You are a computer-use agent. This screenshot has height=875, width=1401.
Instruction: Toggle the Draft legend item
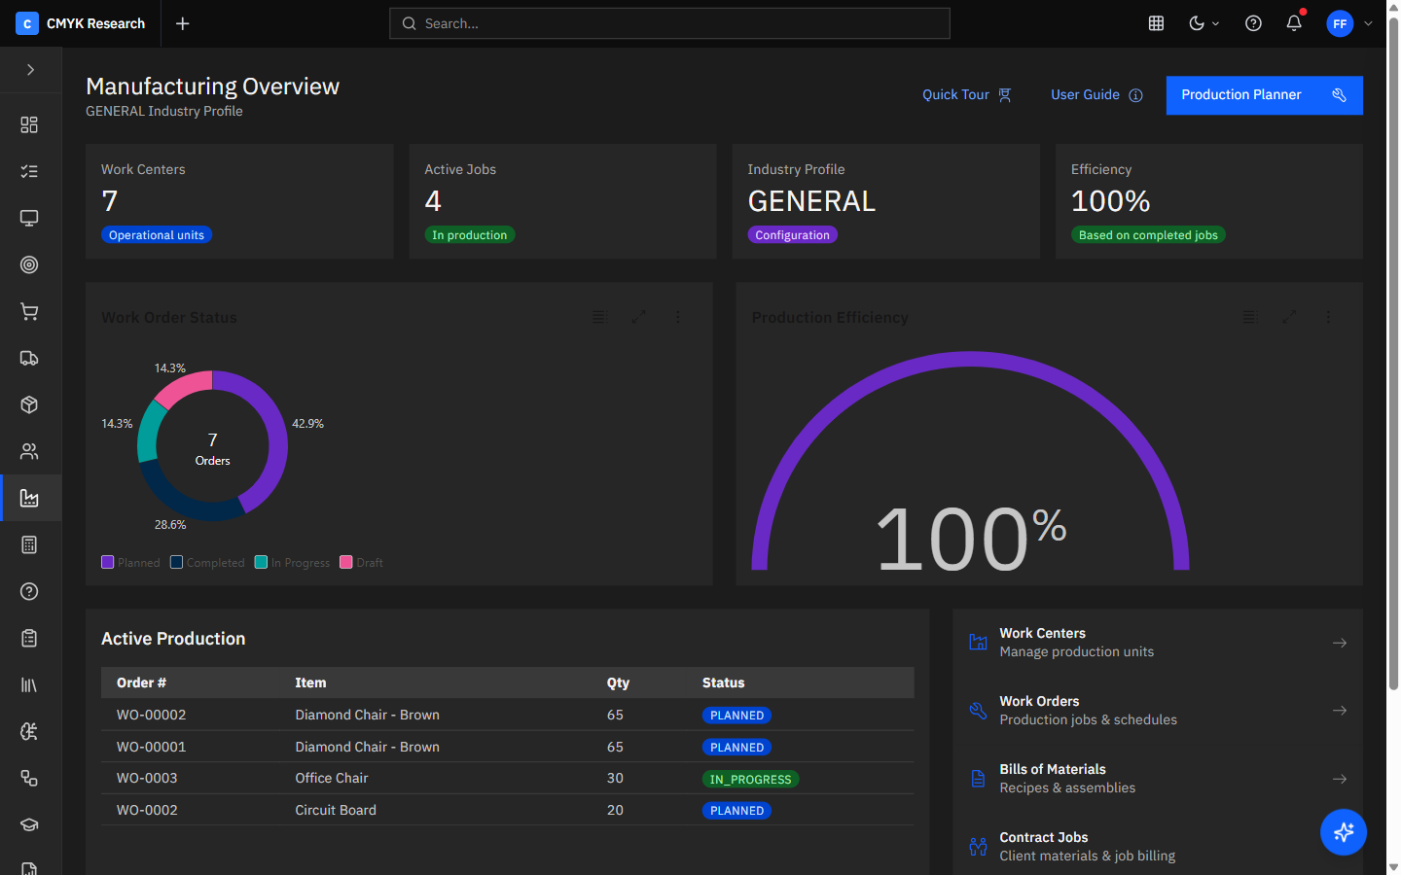(361, 563)
